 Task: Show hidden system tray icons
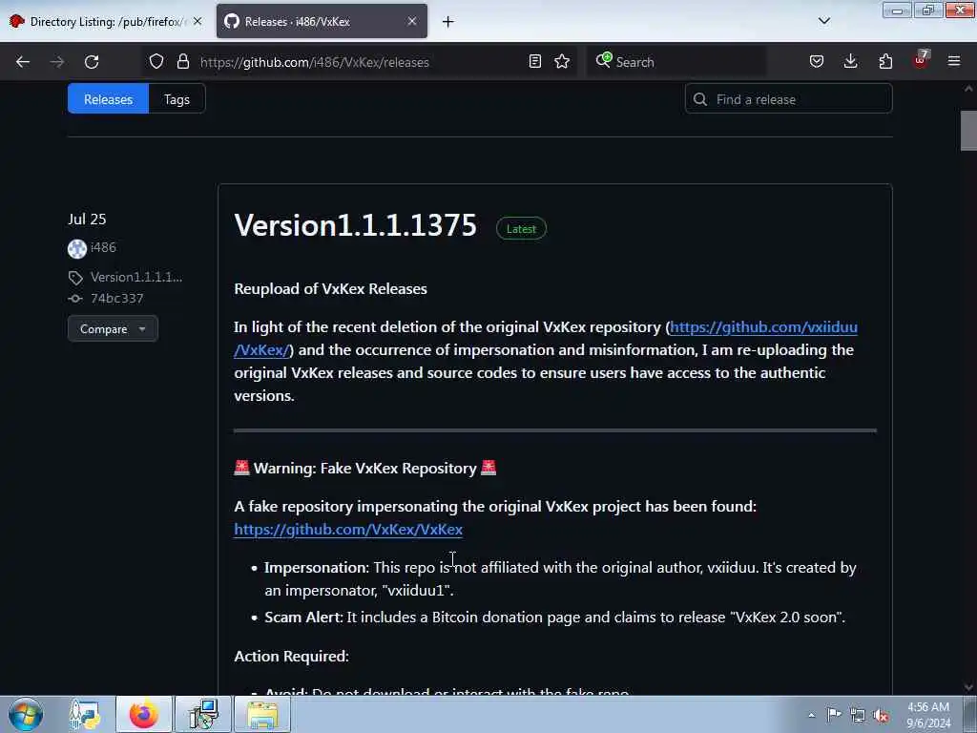click(x=811, y=715)
